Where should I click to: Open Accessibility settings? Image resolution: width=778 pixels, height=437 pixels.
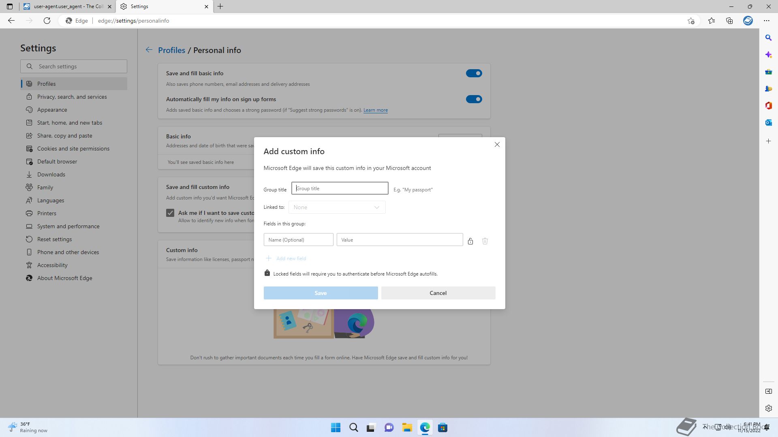pyautogui.click(x=74, y=265)
